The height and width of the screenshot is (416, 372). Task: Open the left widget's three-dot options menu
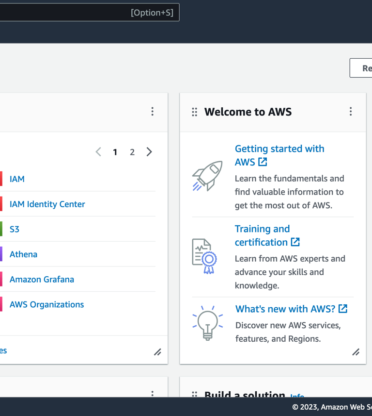(152, 112)
